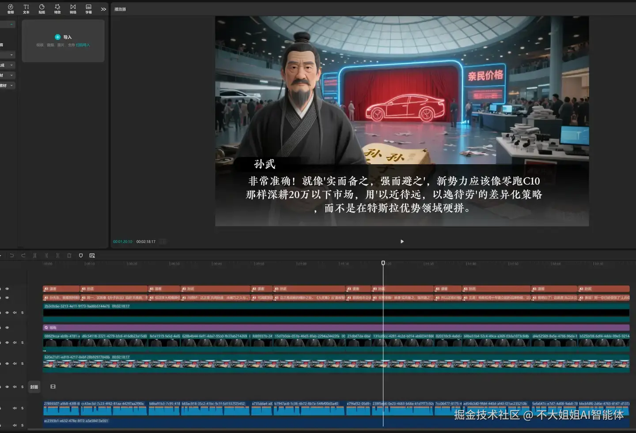
Task: Hide the dialogue subtitle text track
Action: click(x=7, y=298)
